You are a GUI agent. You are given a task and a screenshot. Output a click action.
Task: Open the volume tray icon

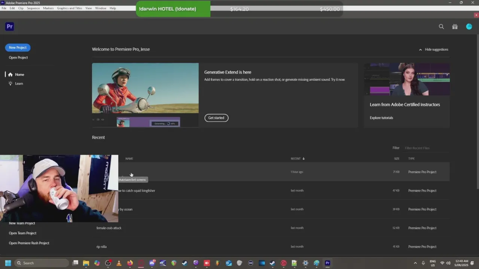[448, 263]
